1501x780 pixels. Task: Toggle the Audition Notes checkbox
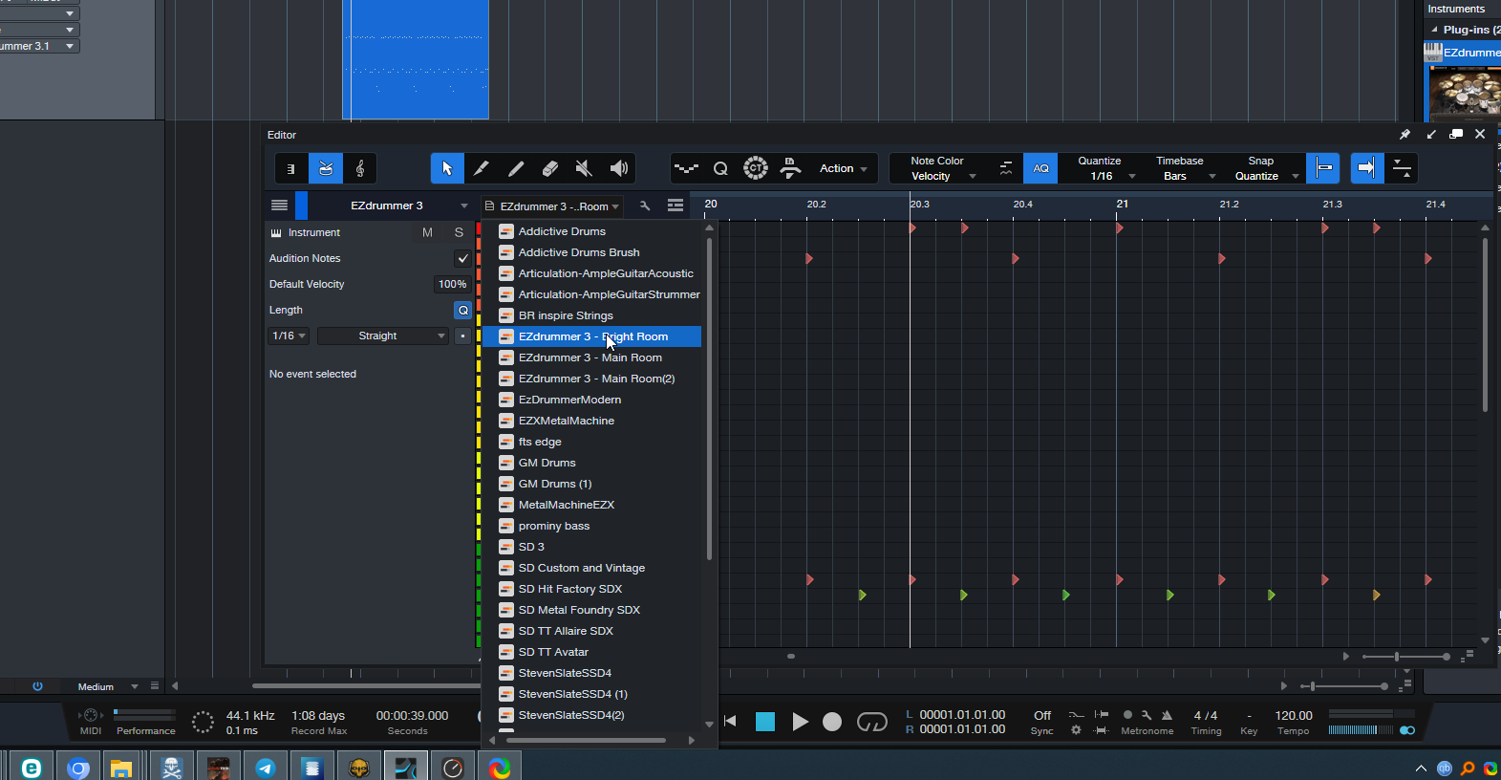click(x=462, y=258)
